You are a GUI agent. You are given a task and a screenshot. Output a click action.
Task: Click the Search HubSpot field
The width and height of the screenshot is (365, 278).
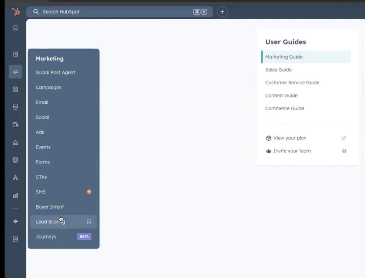(119, 12)
